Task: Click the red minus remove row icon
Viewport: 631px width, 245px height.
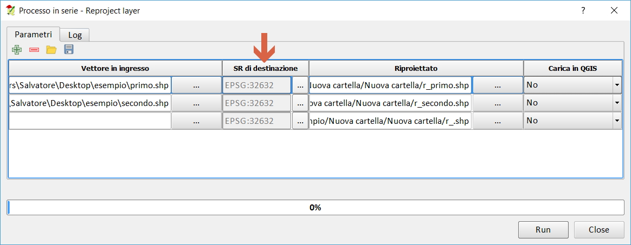Action: pyautogui.click(x=34, y=50)
